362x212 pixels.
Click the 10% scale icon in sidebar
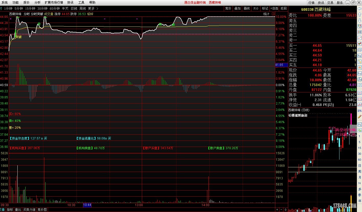pos(359,111)
